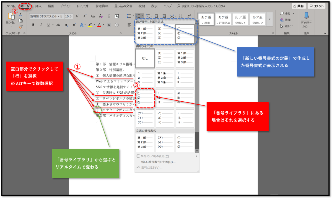
Task: Select the bullet list icon
Action: tap(129, 16)
